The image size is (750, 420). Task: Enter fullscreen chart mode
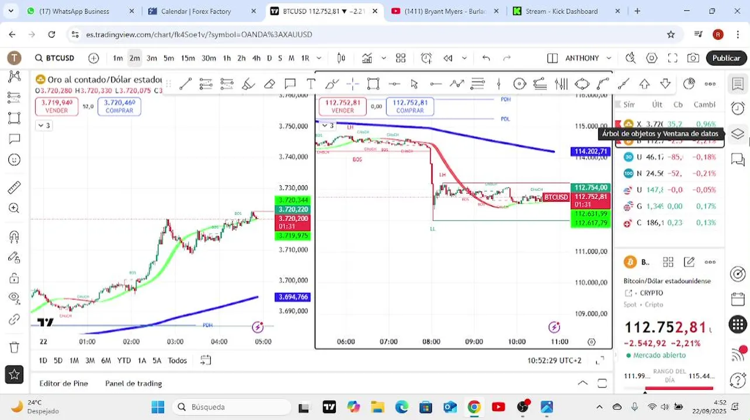672,58
